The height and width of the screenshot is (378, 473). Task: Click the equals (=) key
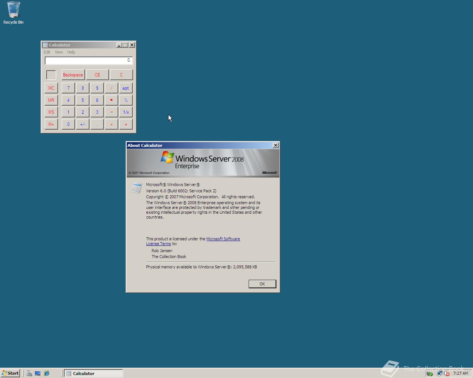click(126, 124)
